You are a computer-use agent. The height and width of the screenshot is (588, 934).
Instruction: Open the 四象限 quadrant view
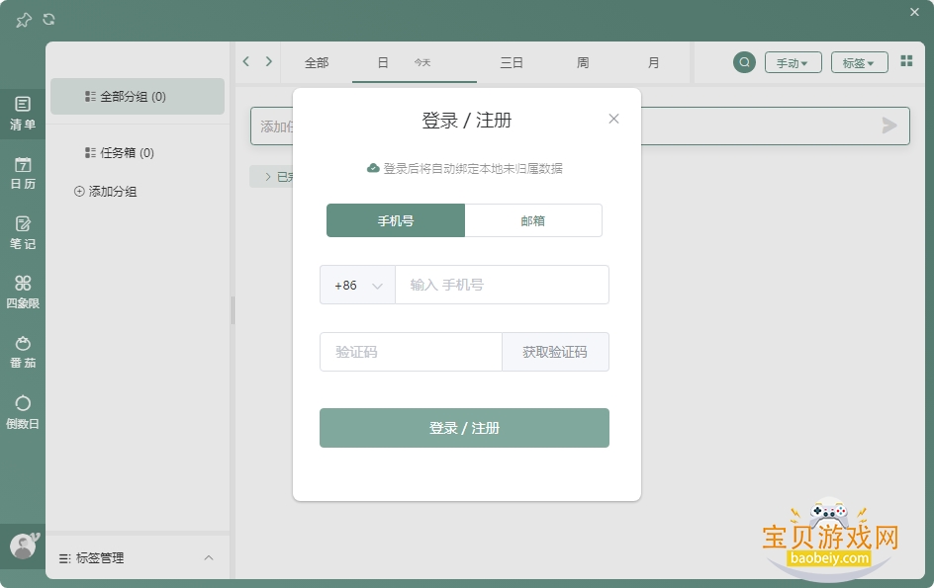[x=23, y=293]
